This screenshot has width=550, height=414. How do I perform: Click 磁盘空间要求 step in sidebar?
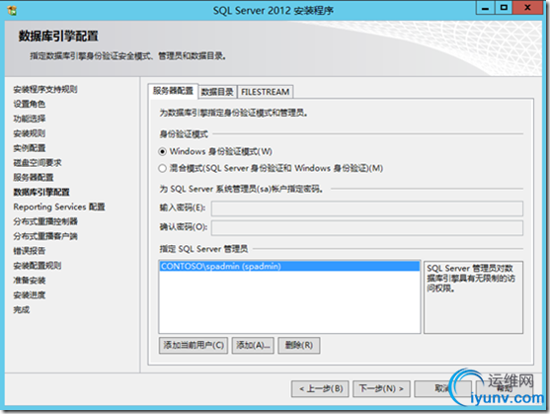38,163
